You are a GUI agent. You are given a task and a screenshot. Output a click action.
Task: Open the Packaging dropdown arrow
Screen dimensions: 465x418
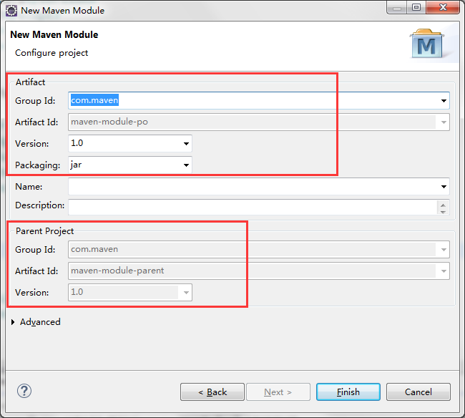(186, 165)
